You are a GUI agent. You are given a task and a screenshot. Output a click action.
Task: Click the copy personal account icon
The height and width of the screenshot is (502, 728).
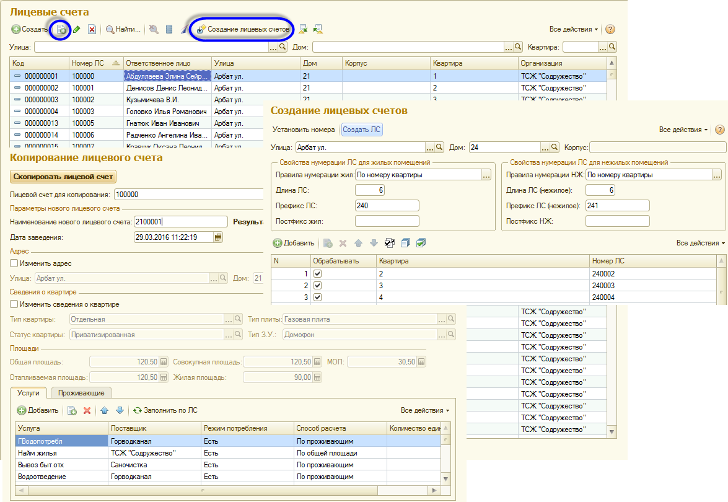click(x=61, y=30)
